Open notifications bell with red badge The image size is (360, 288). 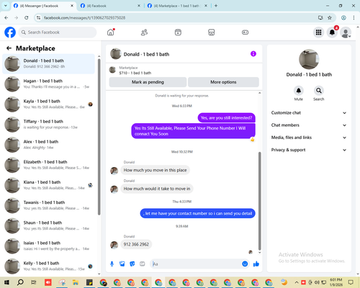point(332,32)
